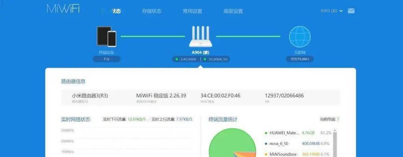Click upload rate 7.97KB/S

click(x=184, y=119)
